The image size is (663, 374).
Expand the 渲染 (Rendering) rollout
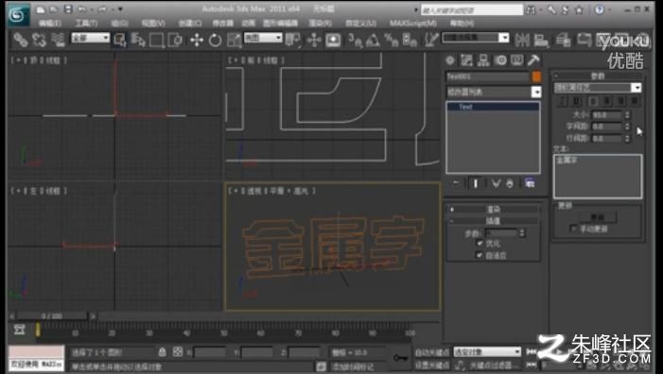click(494, 210)
